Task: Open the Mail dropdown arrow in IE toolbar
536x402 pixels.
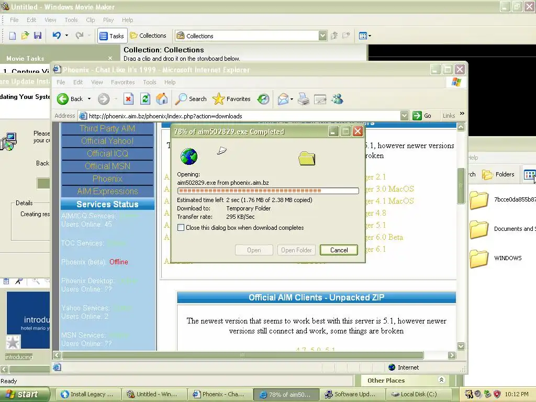Action: 292,99
